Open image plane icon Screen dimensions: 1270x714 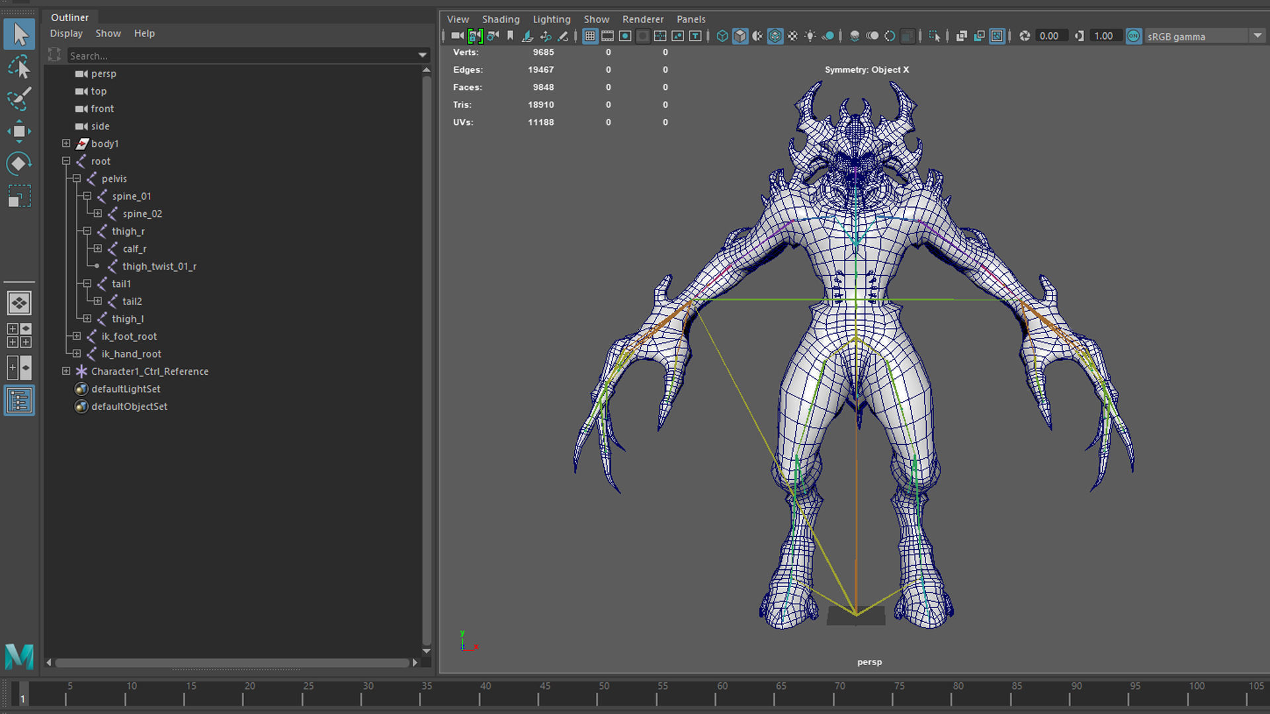[527, 36]
